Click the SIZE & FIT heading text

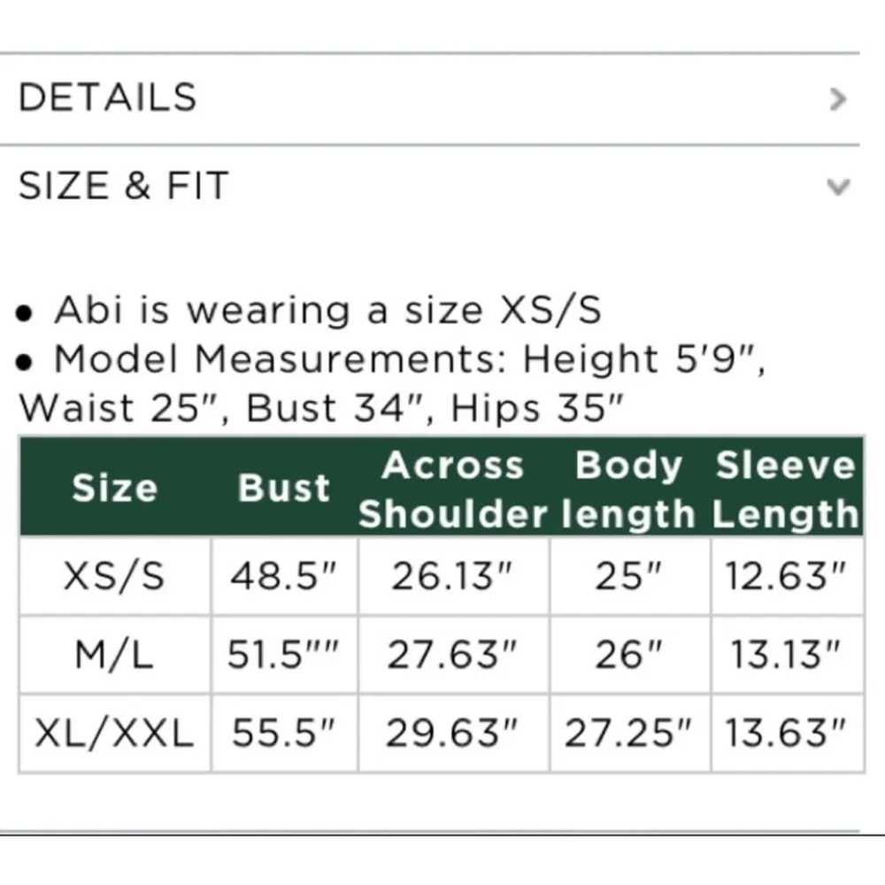tap(123, 186)
